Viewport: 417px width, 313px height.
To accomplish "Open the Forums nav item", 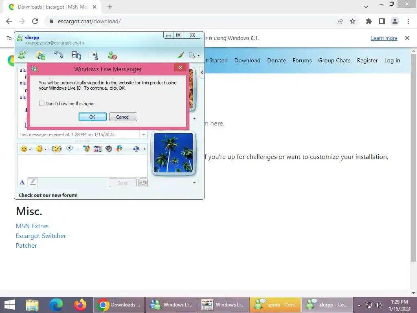I will 302,60.
